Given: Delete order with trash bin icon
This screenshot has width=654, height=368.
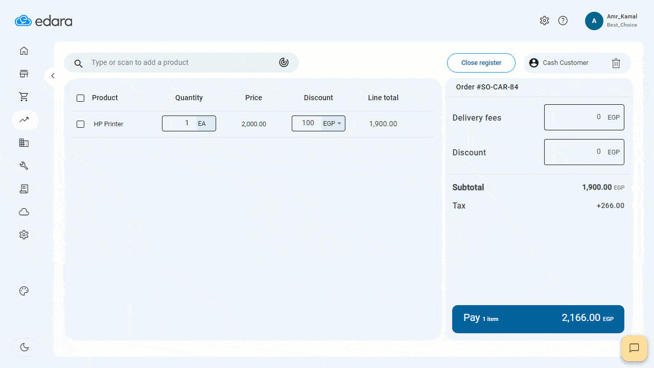Looking at the screenshot, I should click(x=616, y=63).
